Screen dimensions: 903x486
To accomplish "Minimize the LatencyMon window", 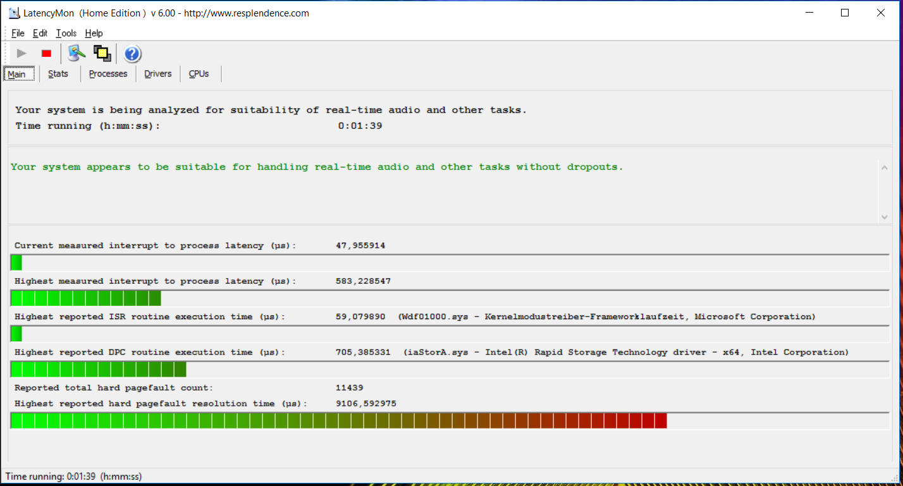I will [809, 13].
